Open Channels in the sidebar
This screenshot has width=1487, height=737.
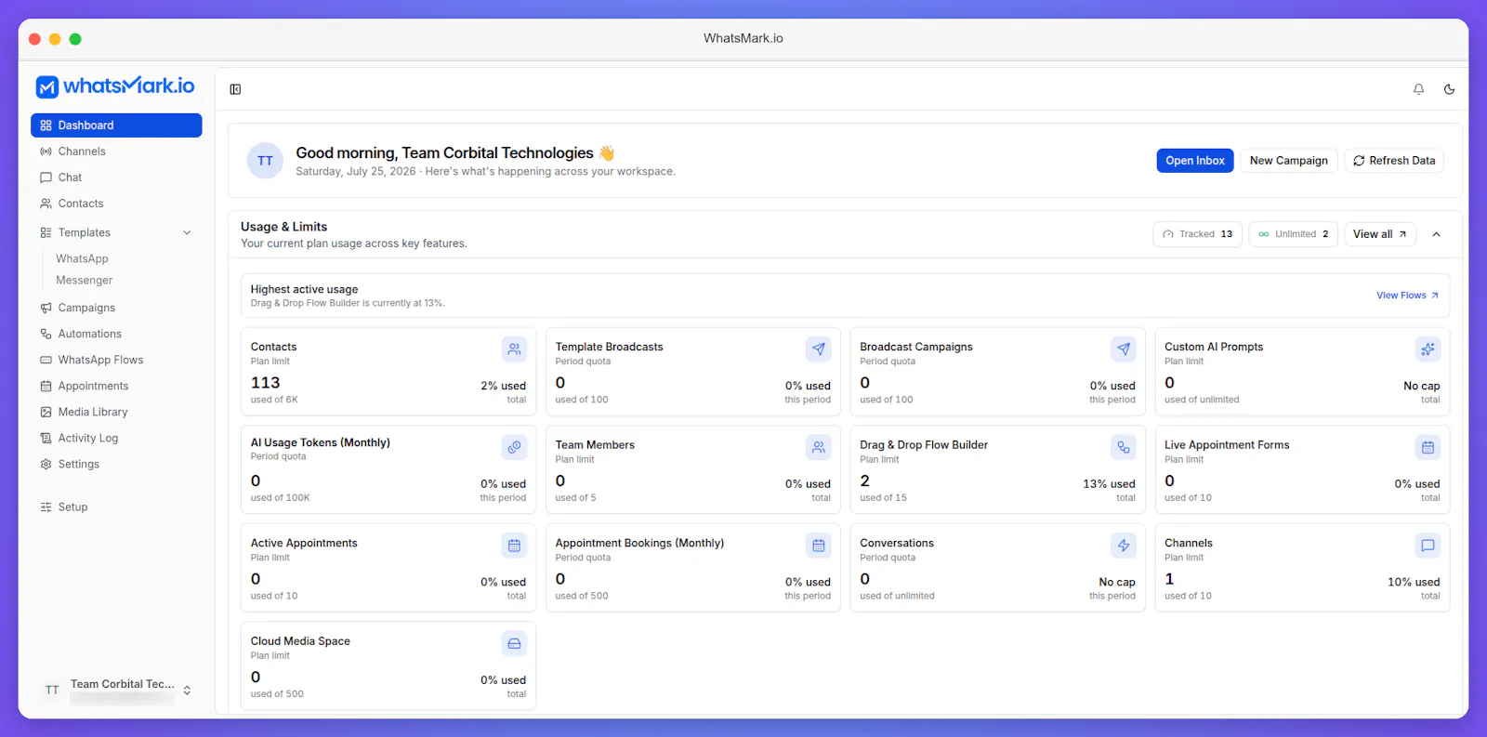pyautogui.click(x=116, y=151)
